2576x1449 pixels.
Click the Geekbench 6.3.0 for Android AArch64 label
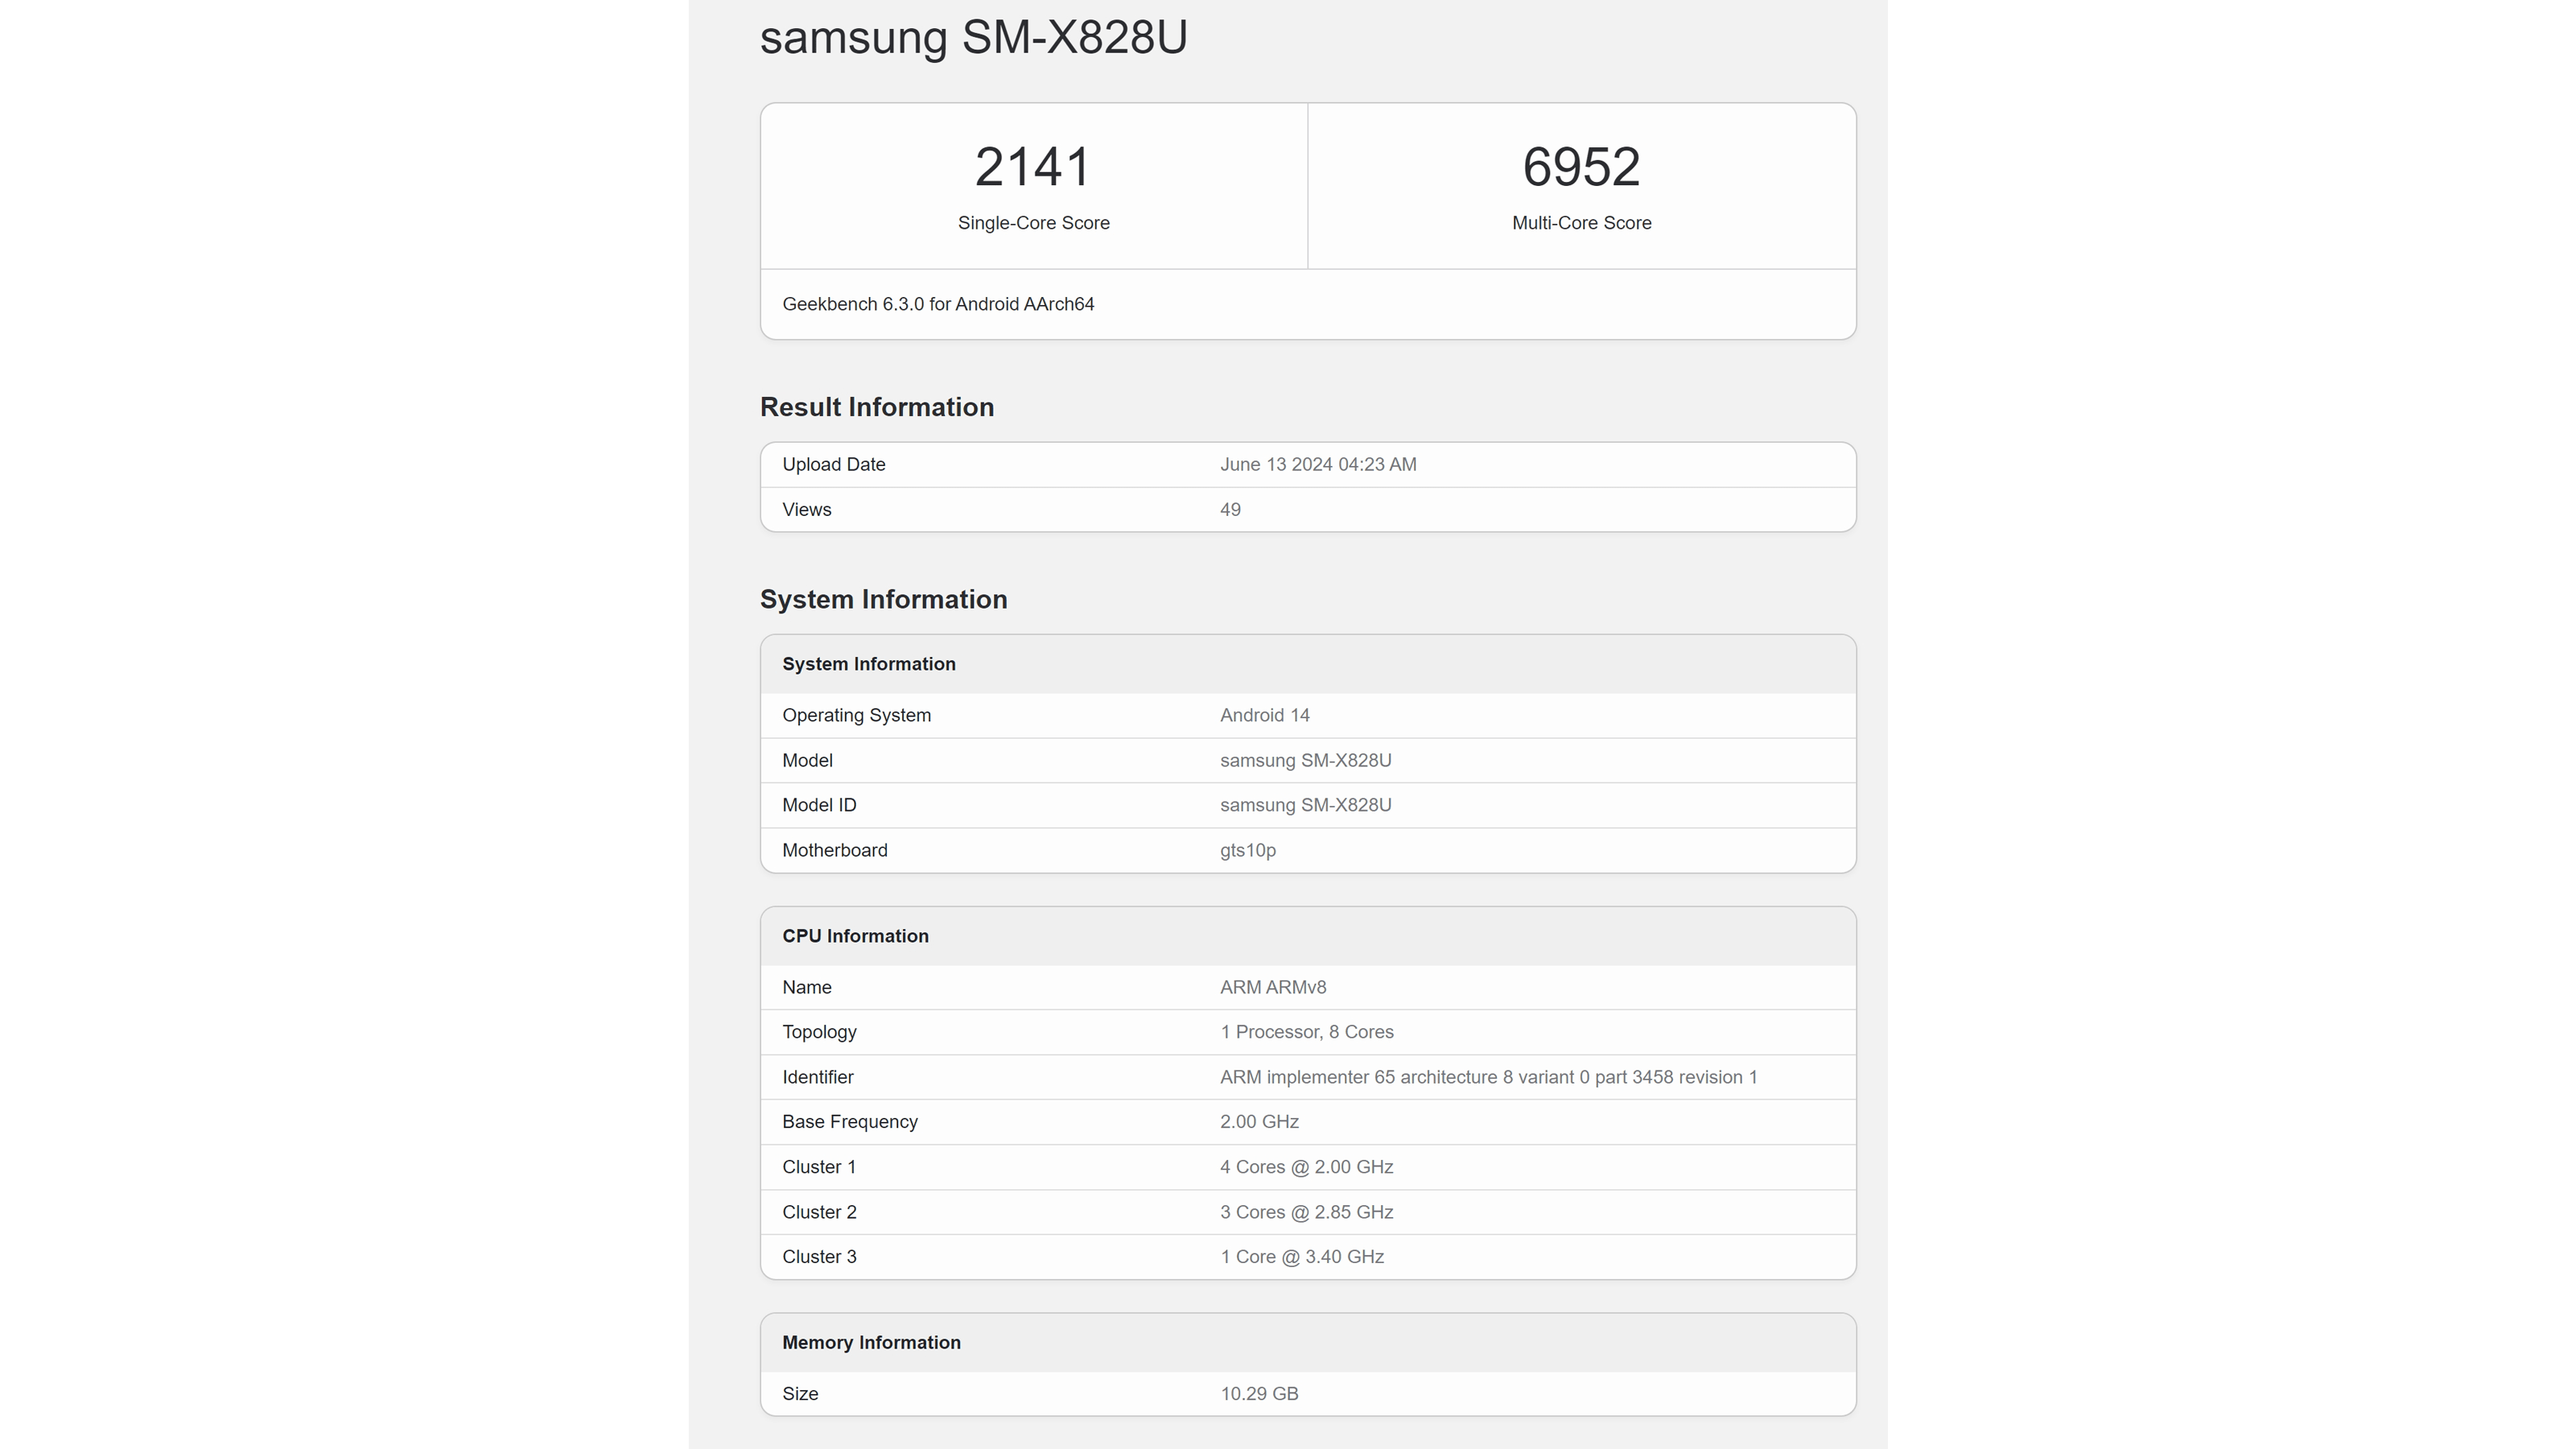coord(938,304)
